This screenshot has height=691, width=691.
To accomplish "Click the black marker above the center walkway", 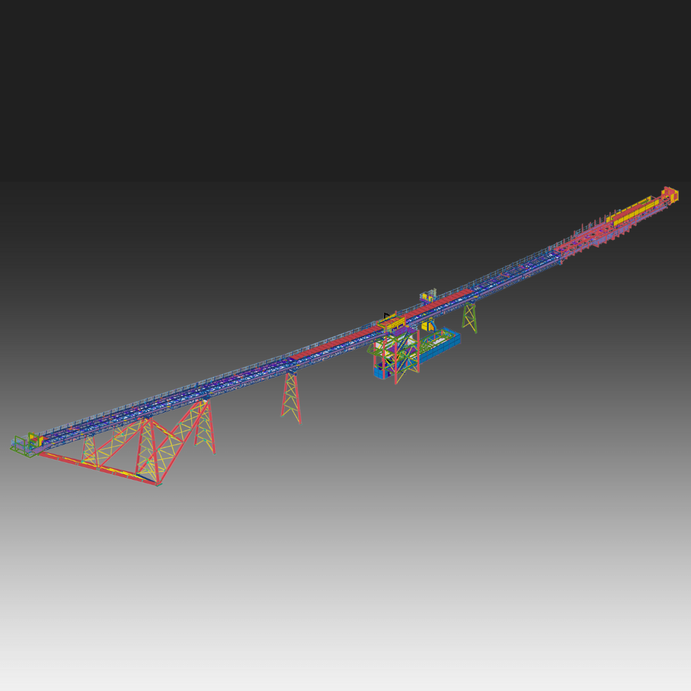I will pyautogui.click(x=385, y=314).
